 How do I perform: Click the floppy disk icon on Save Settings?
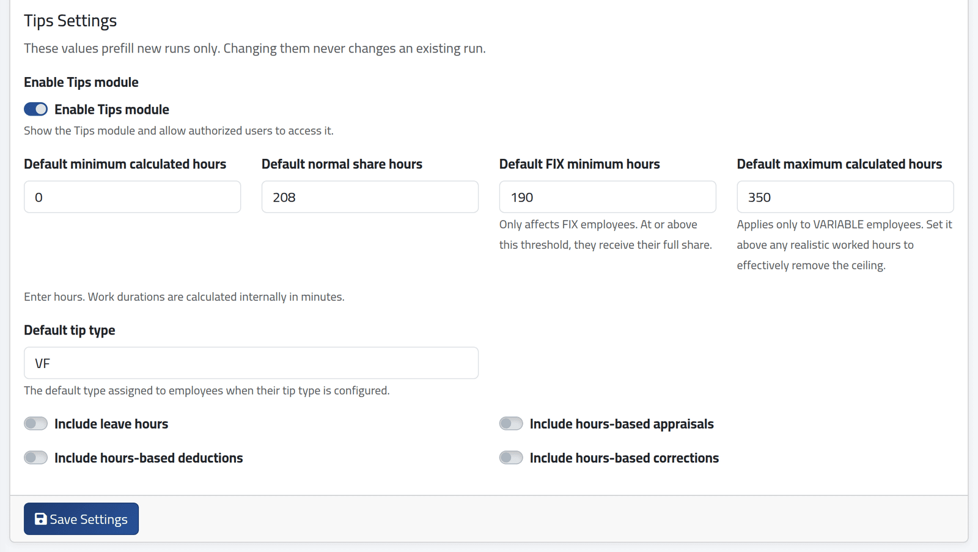(x=40, y=519)
